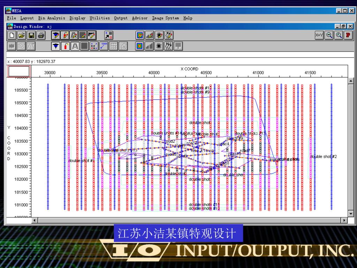Image resolution: width=357 pixels, height=268 pixels.
Task: Toggle the colored fold map display icon
Action: click(x=140, y=46)
